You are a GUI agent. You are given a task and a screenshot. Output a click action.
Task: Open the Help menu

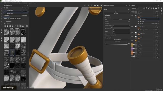(35, 3)
